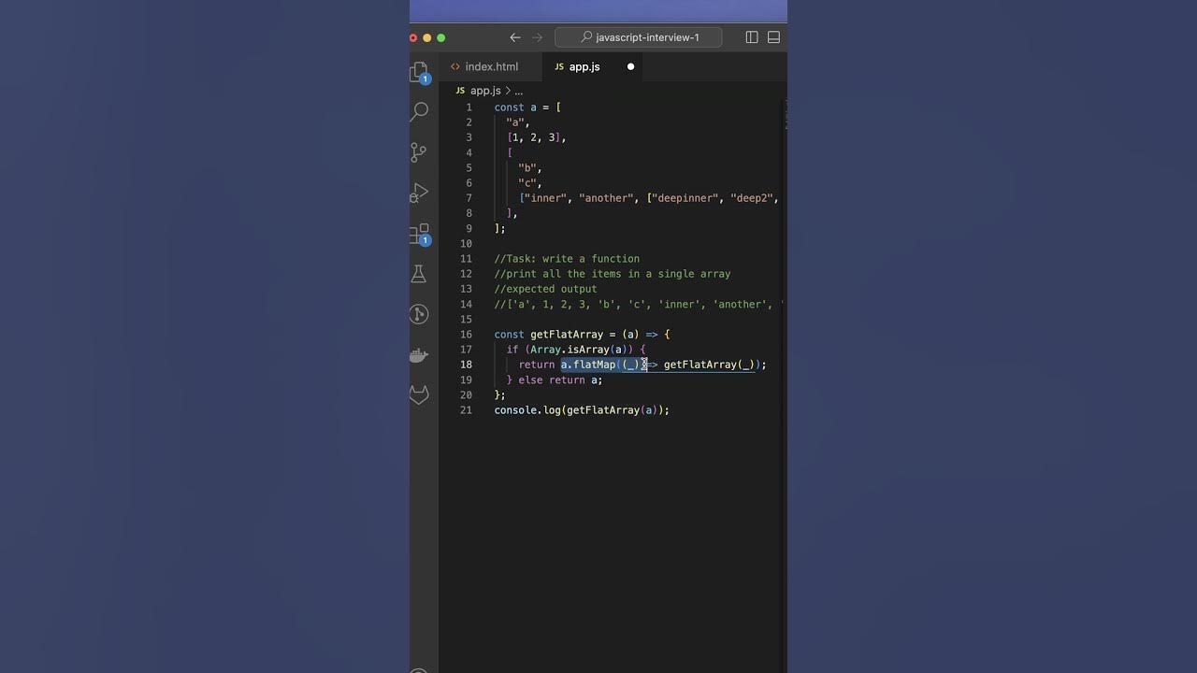Click the "b" string on line 5
The width and height of the screenshot is (1197, 673).
click(527, 168)
